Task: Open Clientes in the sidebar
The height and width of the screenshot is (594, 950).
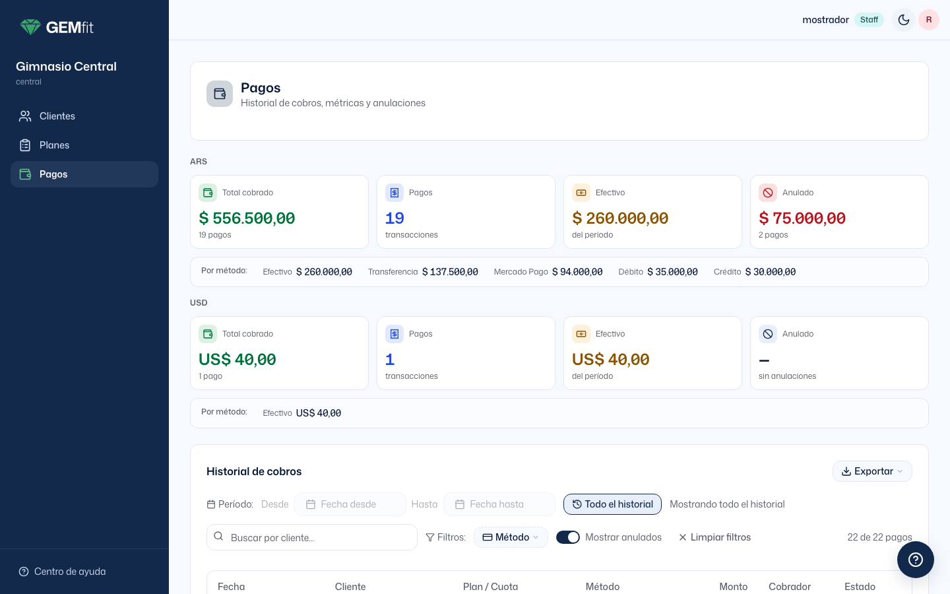Action: tap(84, 116)
